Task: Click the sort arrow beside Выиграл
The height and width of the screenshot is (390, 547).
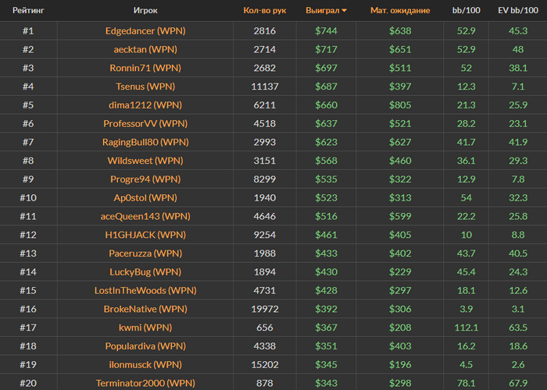Action: 345,11
